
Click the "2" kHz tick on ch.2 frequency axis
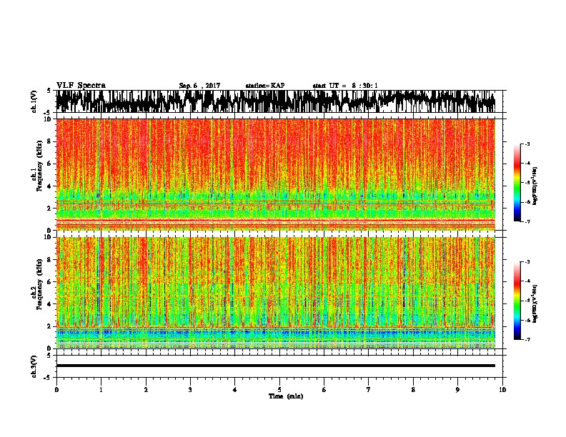tap(51, 326)
